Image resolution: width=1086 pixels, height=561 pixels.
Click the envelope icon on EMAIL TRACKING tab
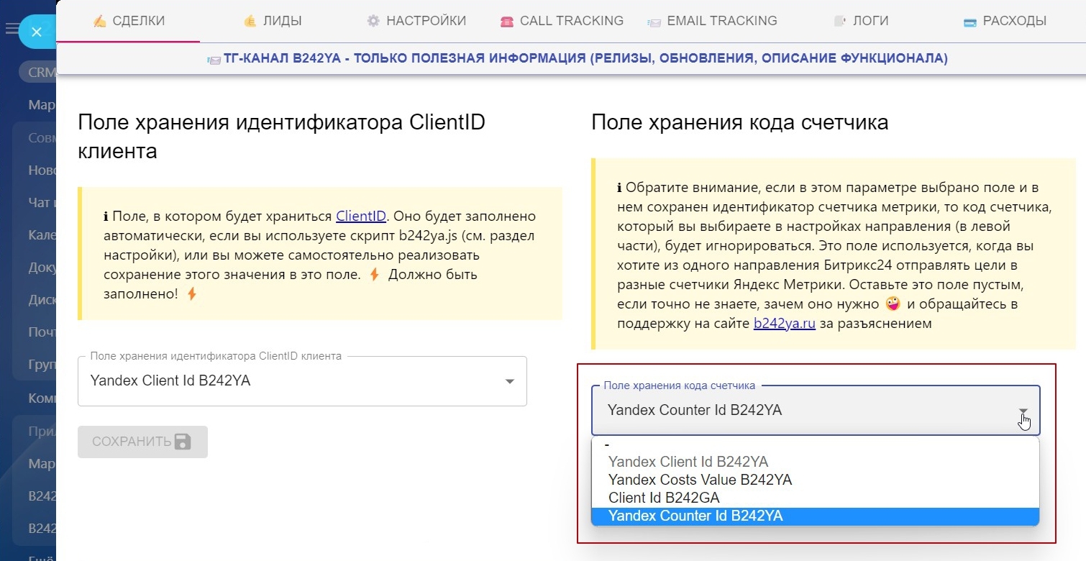point(654,22)
